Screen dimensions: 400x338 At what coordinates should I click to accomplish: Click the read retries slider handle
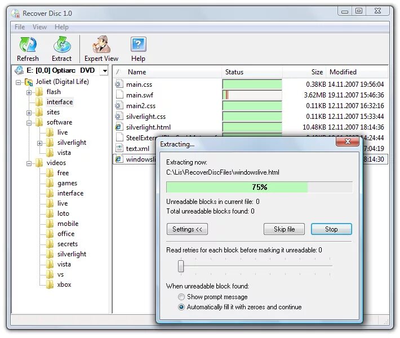coord(181,266)
